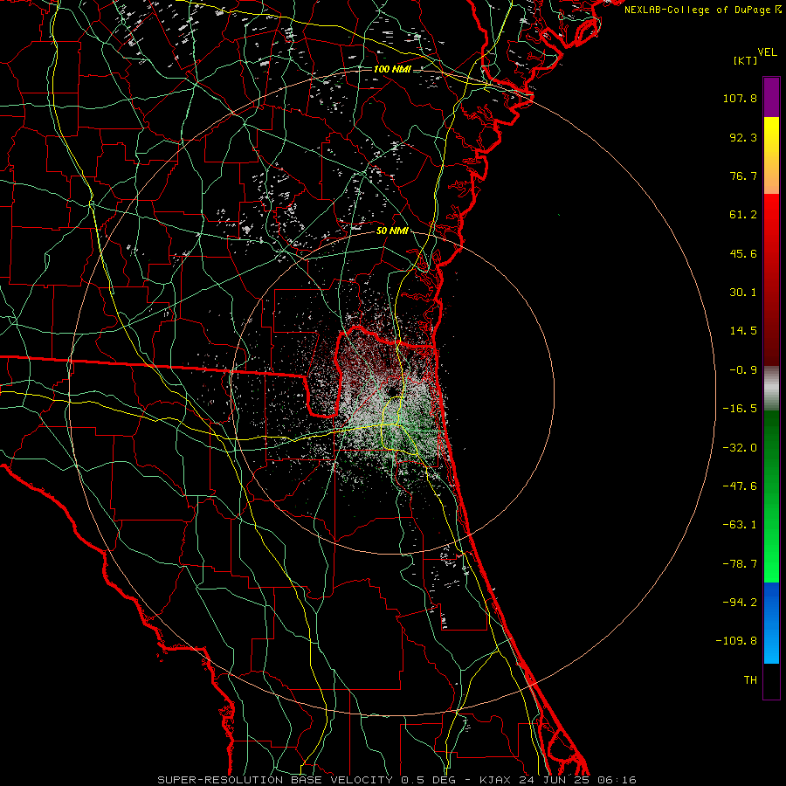Click the [KT] units label
The image size is (786, 786).
coord(746,60)
